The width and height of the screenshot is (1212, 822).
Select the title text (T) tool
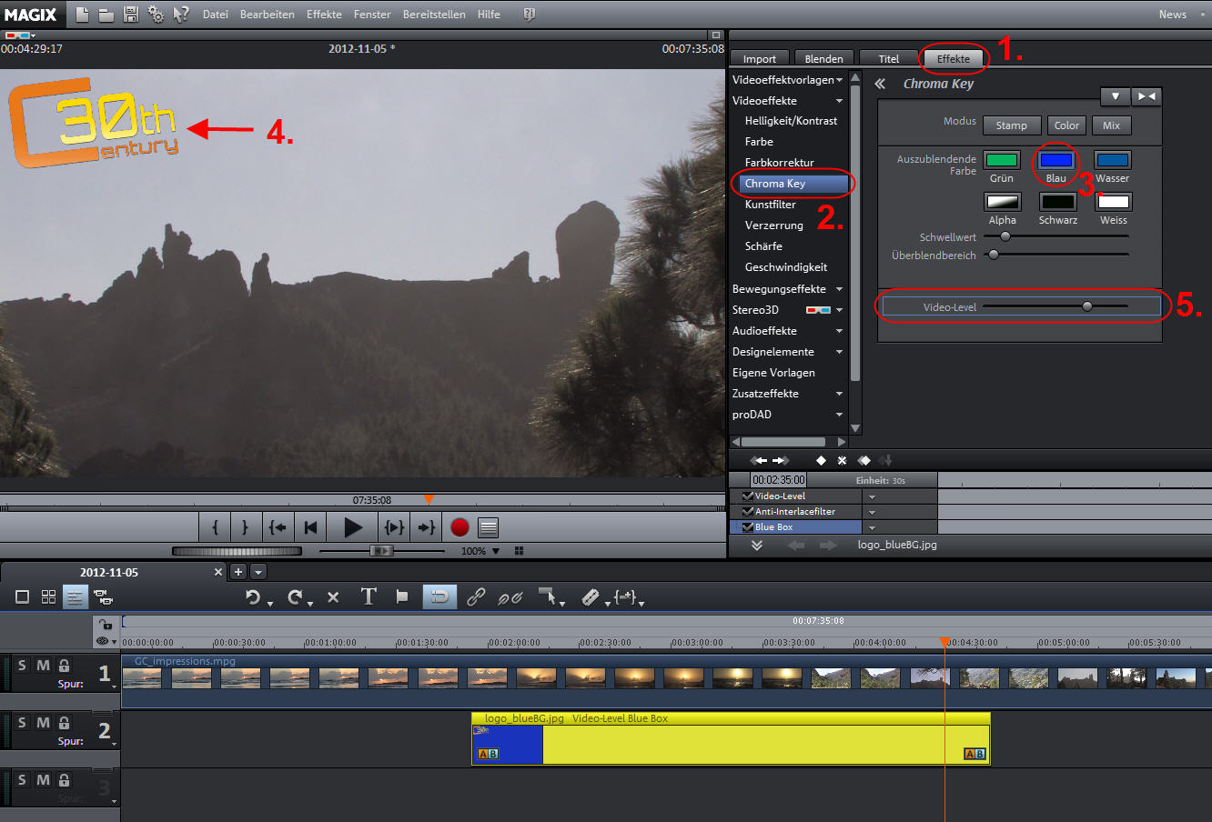tap(369, 596)
